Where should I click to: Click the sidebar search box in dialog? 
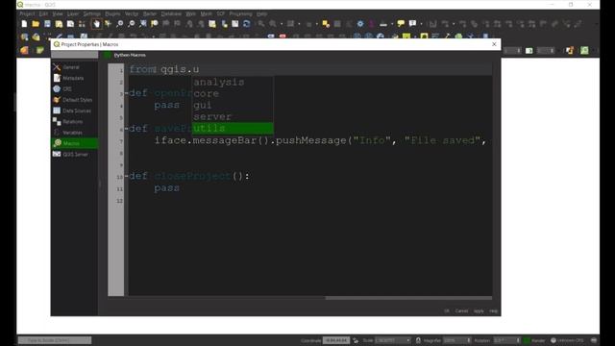(74, 55)
